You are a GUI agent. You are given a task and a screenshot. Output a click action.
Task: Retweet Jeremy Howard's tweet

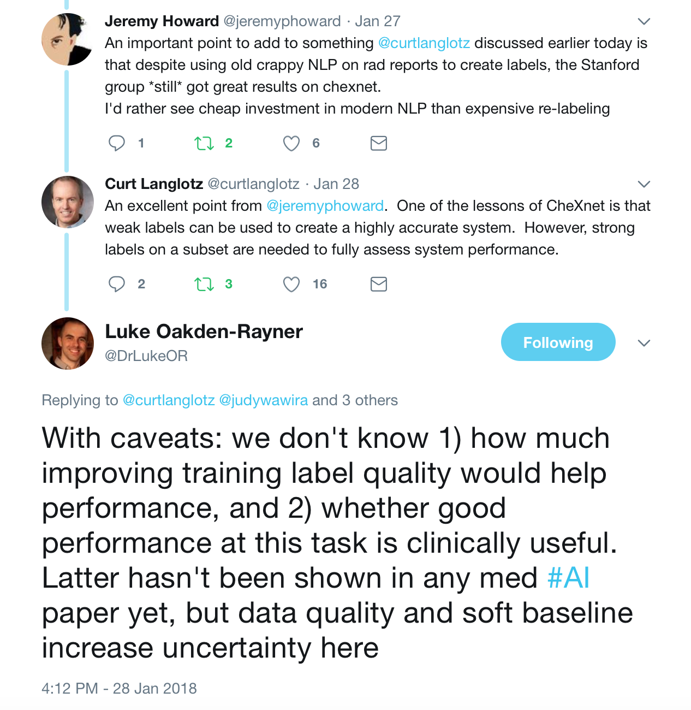204,144
